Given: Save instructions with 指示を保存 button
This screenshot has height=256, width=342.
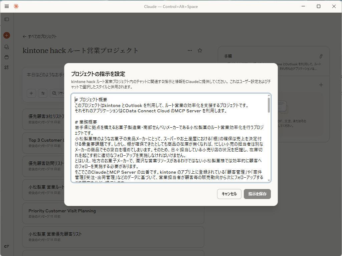Looking at the screenshot, I should click(x=257, y=194).
